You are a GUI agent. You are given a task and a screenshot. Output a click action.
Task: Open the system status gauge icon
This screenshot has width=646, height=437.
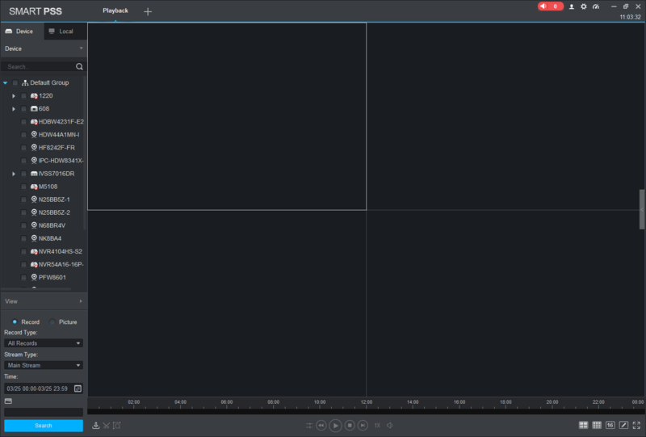(x=596, y=6)
